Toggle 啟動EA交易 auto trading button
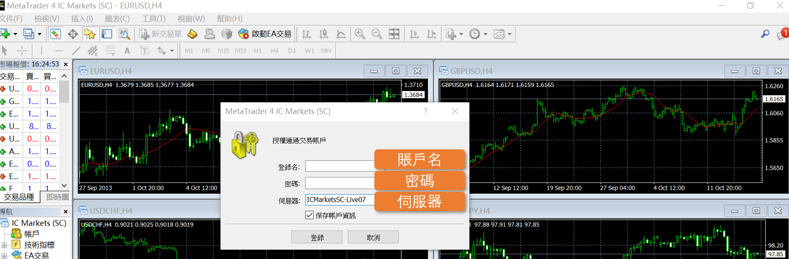Viewport: 789px width, 259px height. (x=265, y=34)
